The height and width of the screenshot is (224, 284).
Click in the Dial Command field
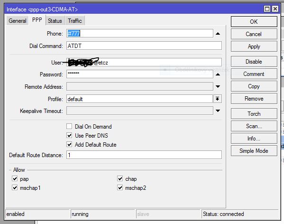(x=144, y=46)
